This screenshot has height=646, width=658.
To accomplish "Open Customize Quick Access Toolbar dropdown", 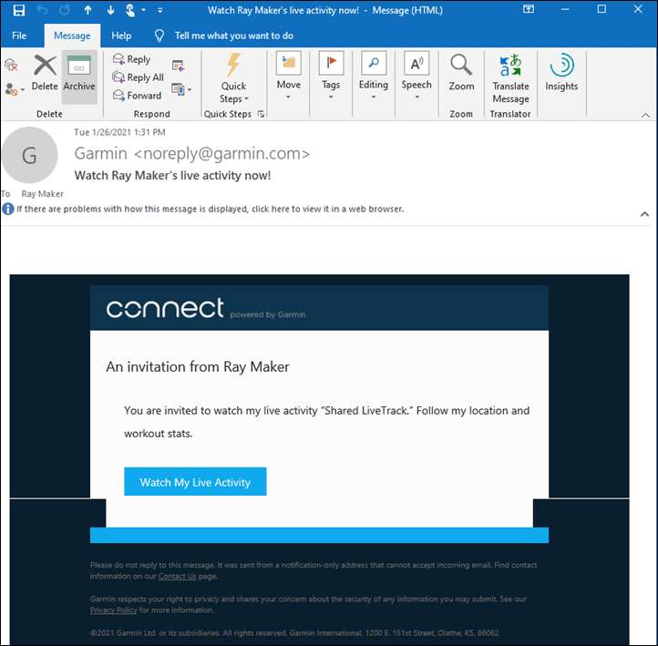I will pos(159,11).
